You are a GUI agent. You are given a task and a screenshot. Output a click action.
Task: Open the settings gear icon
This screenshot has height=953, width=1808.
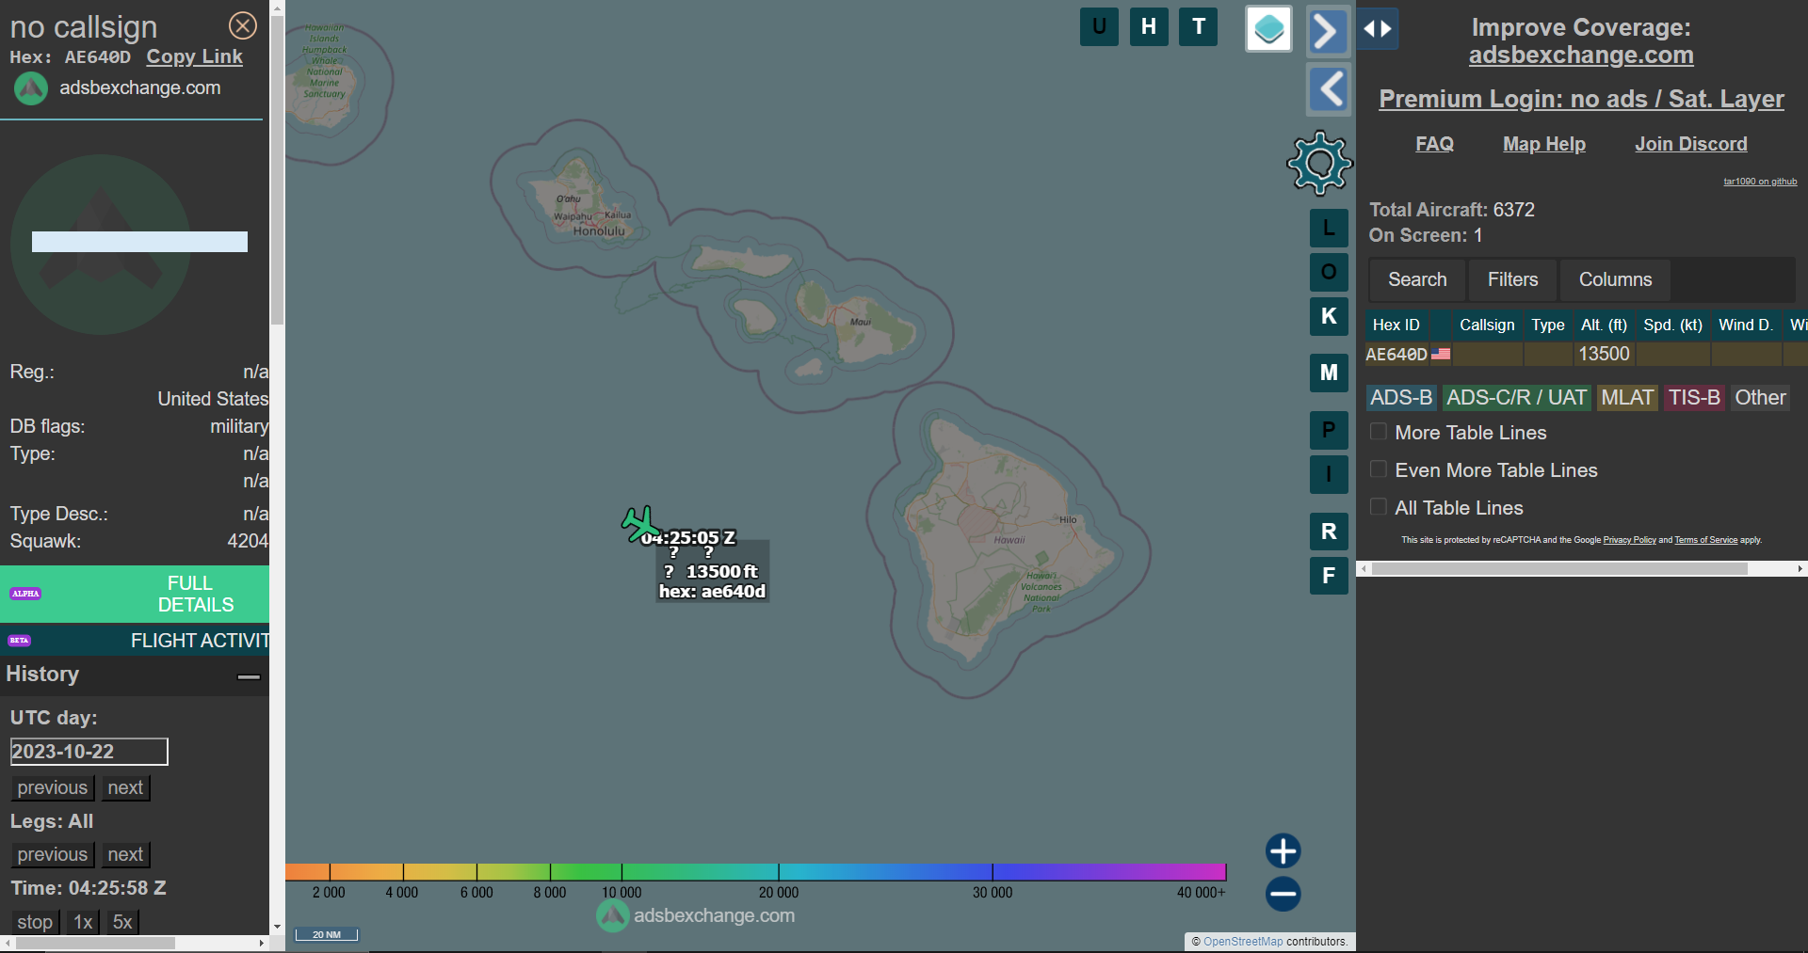[x=1319, y=163]
